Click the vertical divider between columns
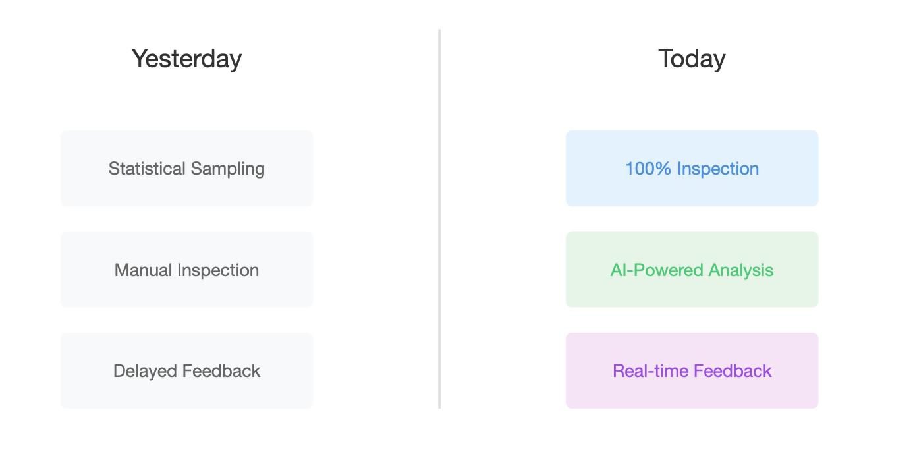This screenshot has height=464, width=913. [x=439, y=219]
